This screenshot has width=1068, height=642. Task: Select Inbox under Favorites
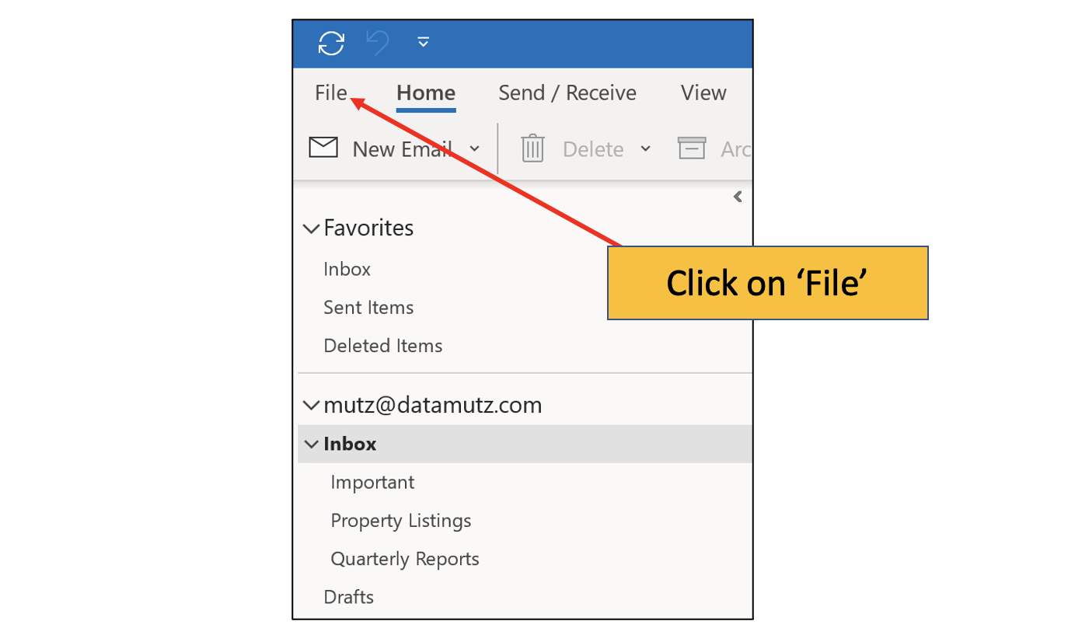pyautogui.click(x=347, y=268)
